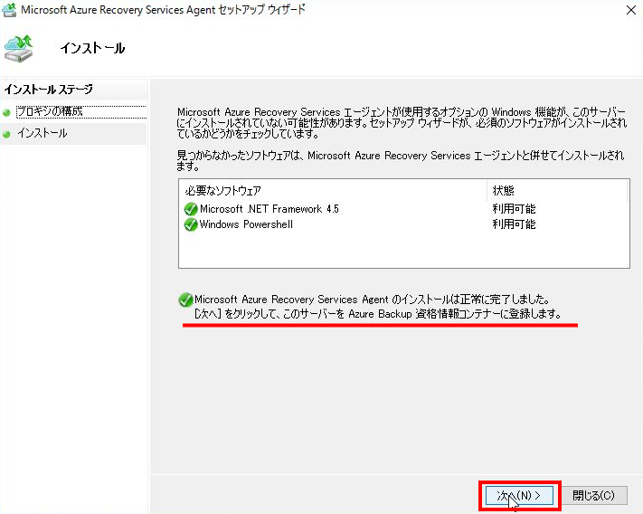Close the setup wizard window
Image resolution: width=643 pixels, height=514 pixels.
[631, 10]
